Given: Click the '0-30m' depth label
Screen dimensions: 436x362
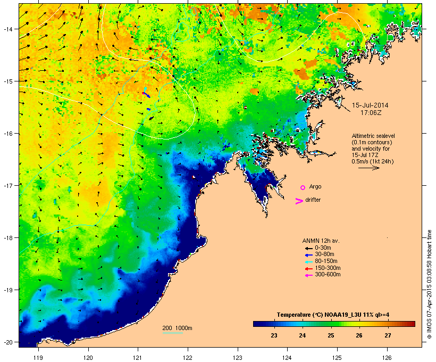Looking at the screenshot, I should pyautogui.click(x=323, y=248).
